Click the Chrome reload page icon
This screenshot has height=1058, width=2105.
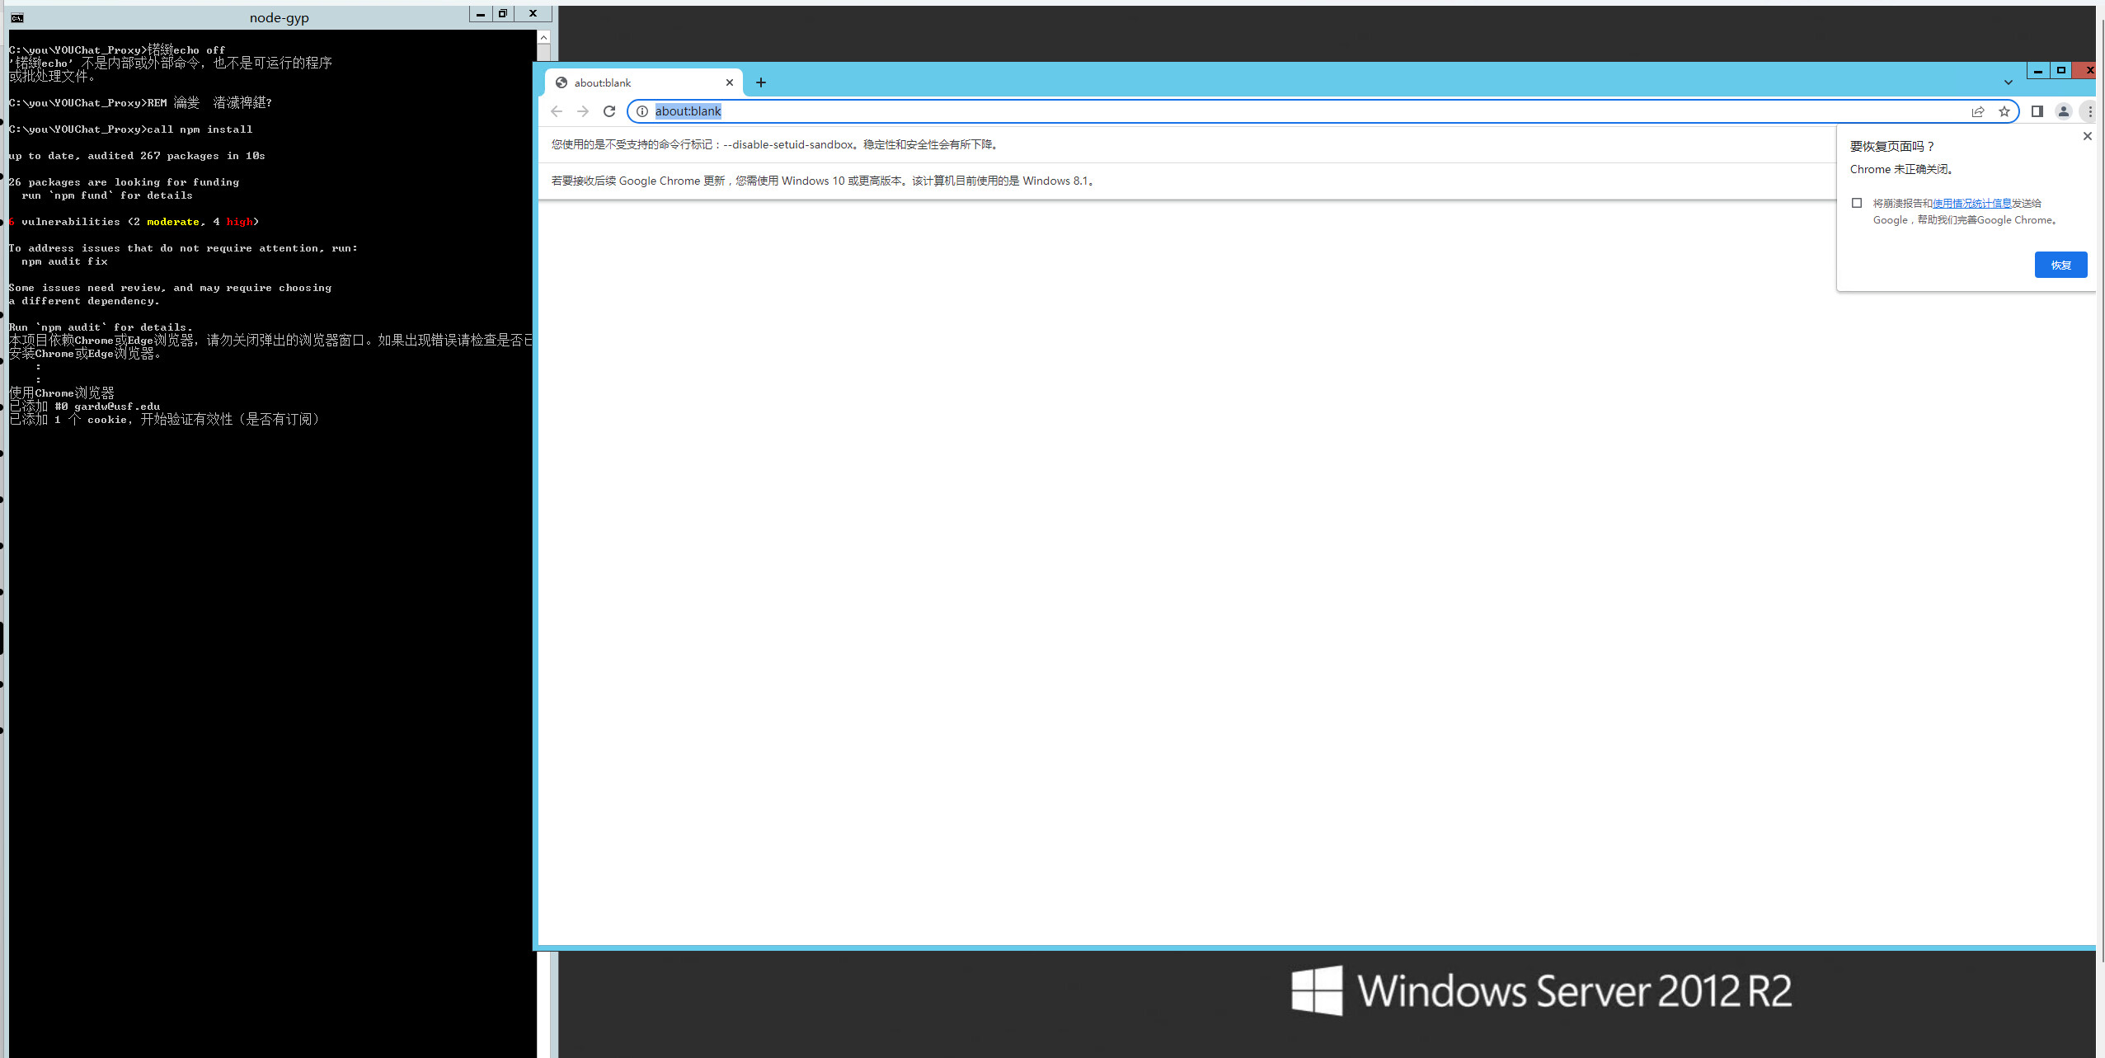pos(609,111)
